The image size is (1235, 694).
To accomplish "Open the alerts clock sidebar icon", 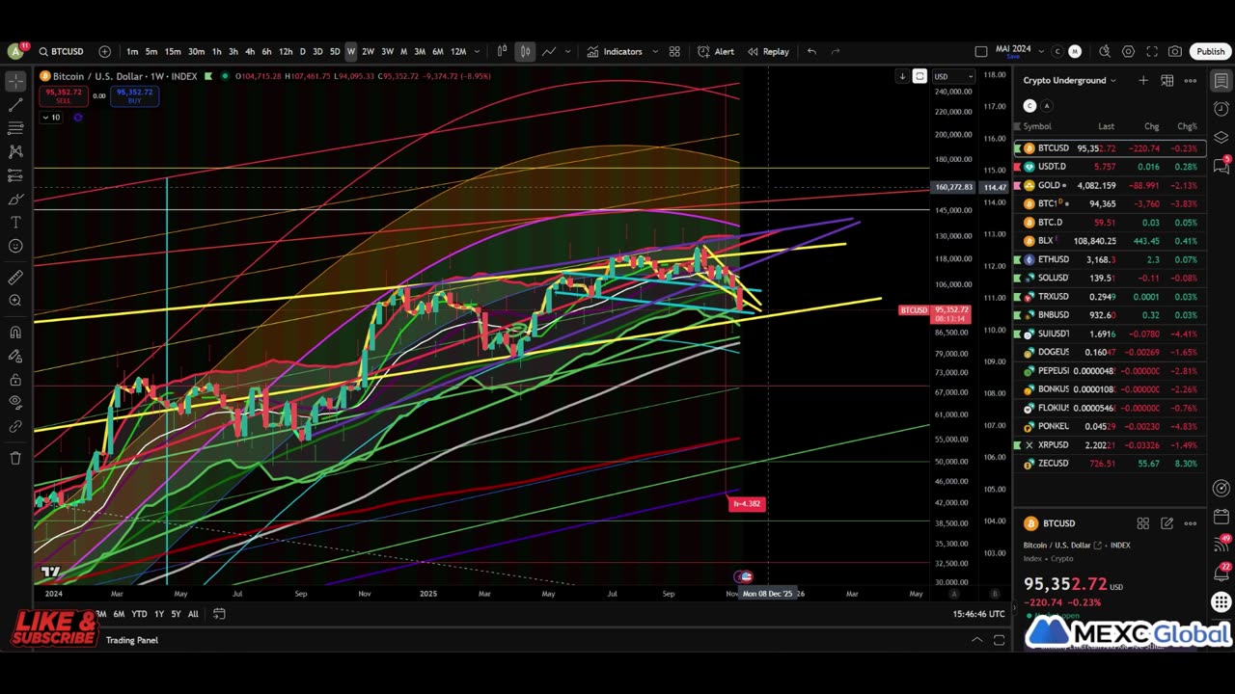I will coord(1221,109).
